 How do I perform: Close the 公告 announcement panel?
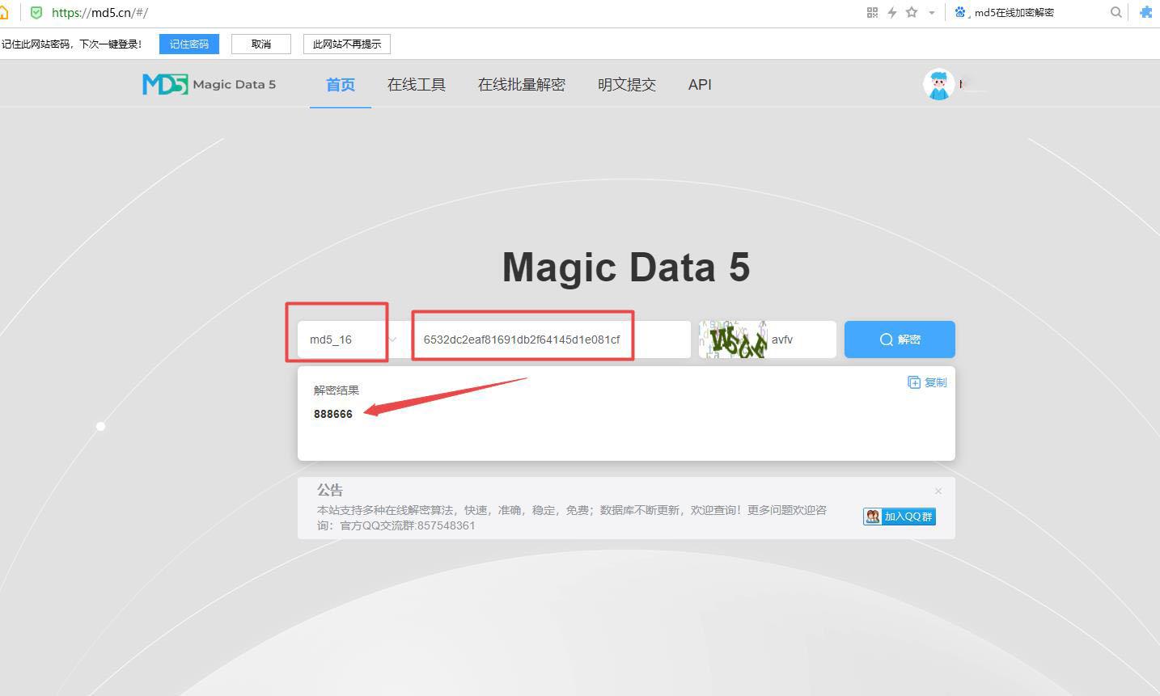pos(938,491)
